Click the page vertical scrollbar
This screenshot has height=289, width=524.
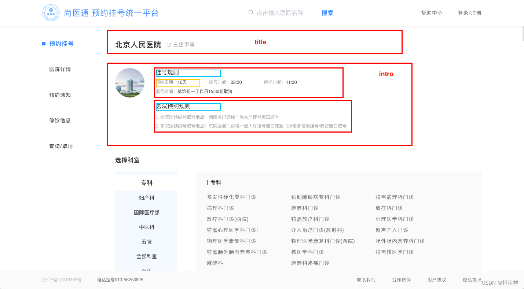click(x=523, y=34)
